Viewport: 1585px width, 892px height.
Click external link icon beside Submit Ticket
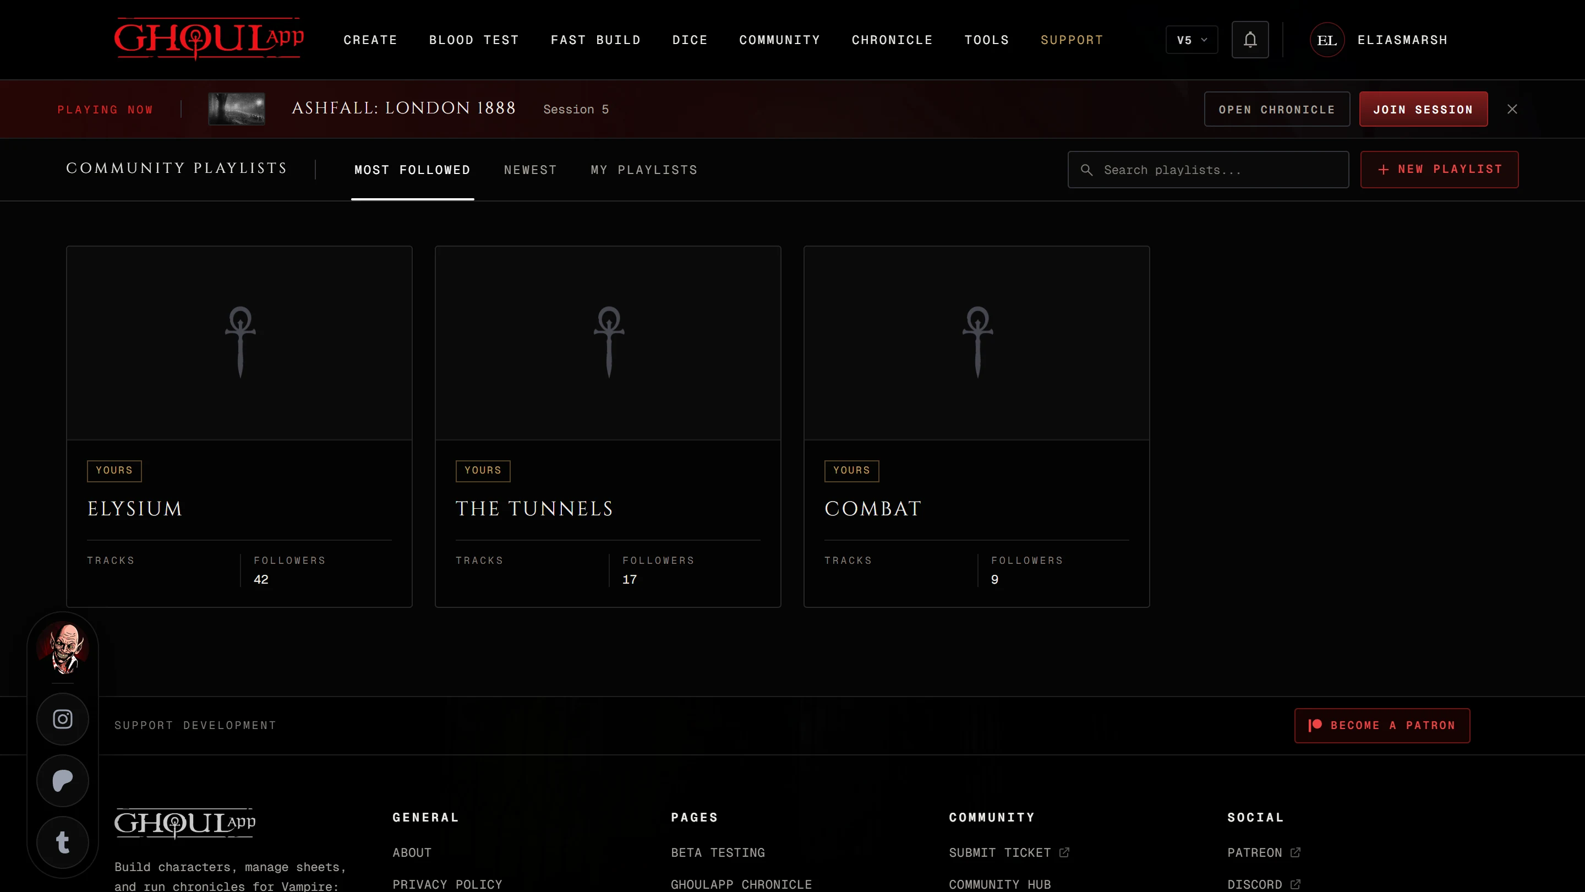pyautogui.click(x=1064, y=852)
